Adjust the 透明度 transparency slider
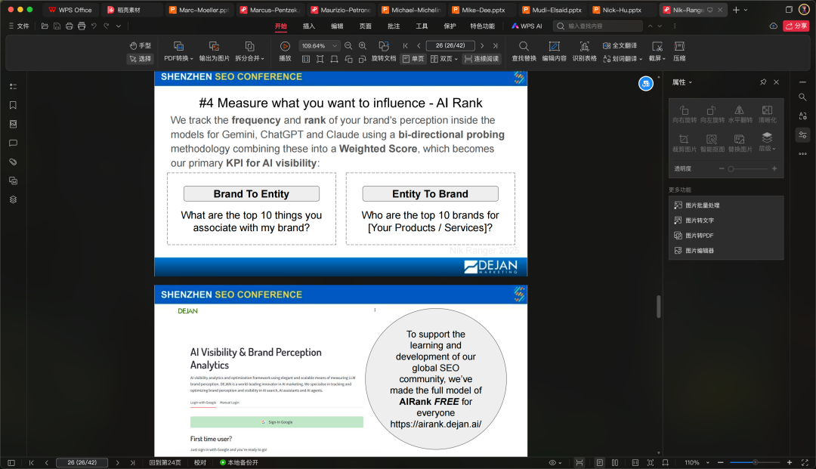Screen dimensions: 816x469 tap(747, 168)
